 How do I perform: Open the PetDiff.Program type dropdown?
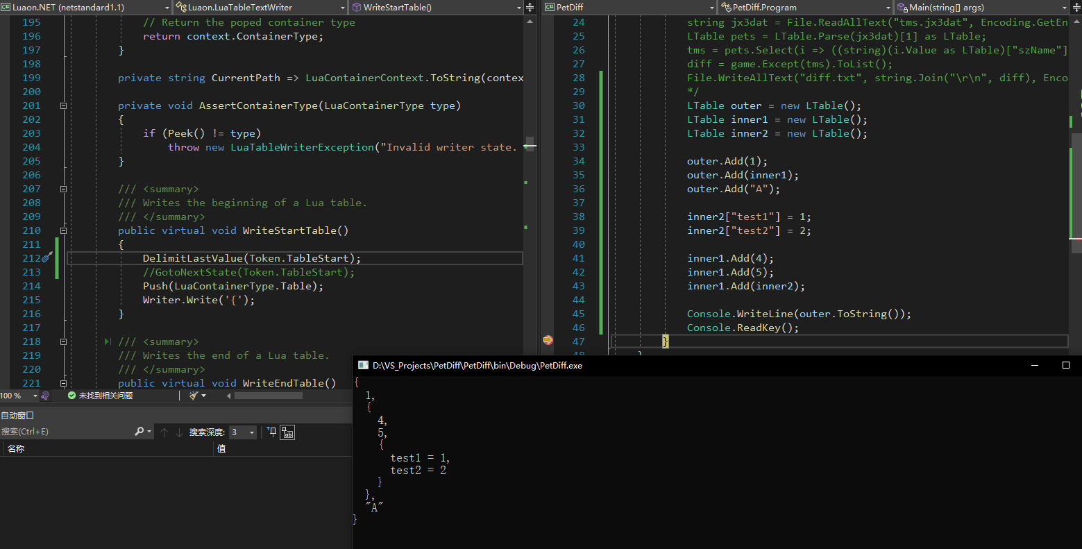[x=806, y=7]
